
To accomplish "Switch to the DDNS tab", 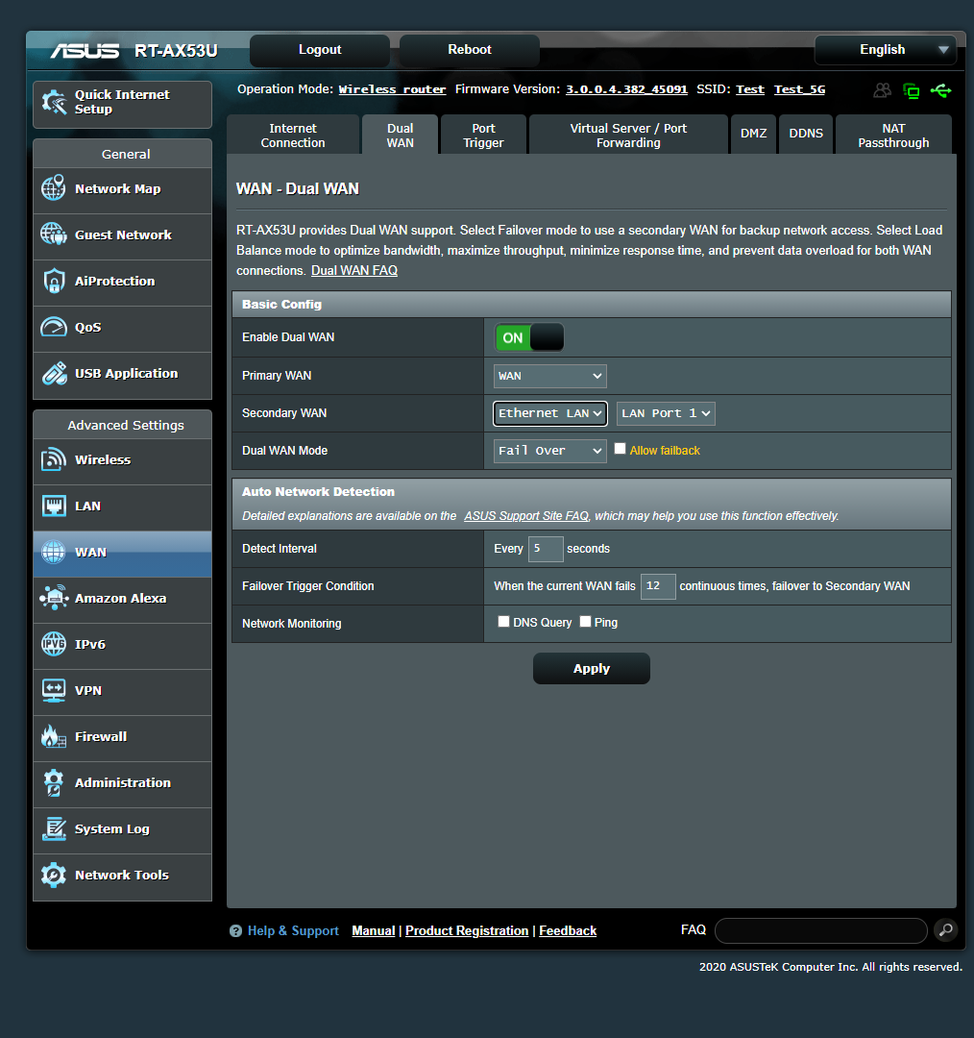I will point(806,134).
